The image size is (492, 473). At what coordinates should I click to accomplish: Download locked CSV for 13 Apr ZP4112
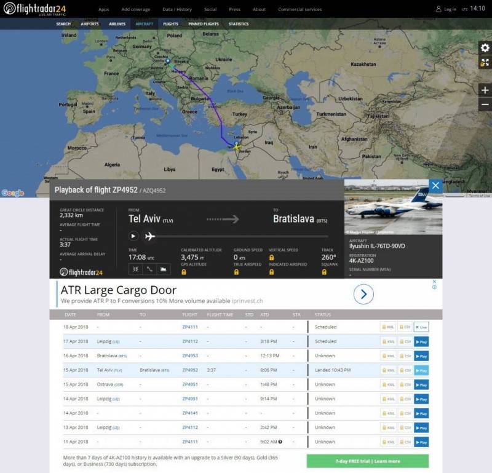click(405, 427)
